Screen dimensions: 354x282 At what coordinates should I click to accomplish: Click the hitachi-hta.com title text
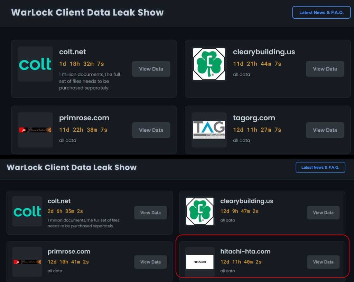245,252
